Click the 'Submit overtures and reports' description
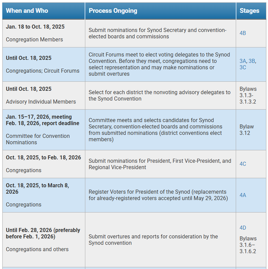This screenshot has width=268, height=269. (153, 240)
